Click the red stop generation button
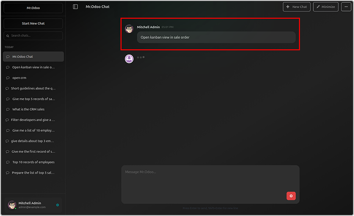Image resolution: width=354 pixels, height=216 pixels. coord(291,195)
